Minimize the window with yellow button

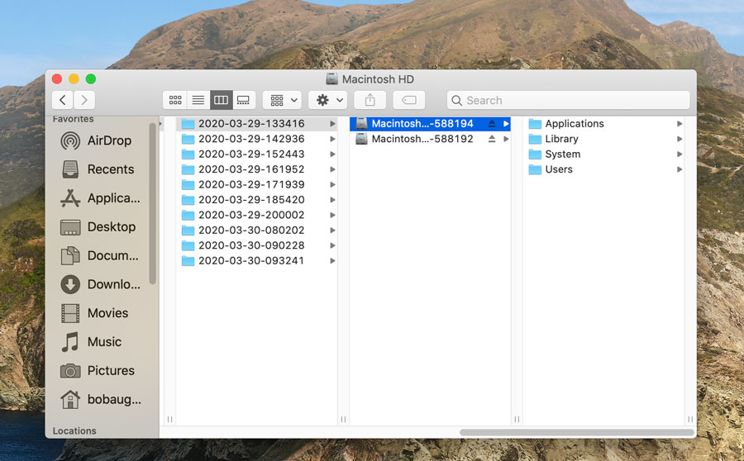pyautogui.click(x=74, y=78)
